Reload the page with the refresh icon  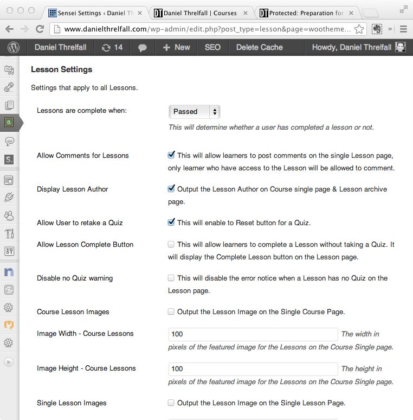[40, 29]
